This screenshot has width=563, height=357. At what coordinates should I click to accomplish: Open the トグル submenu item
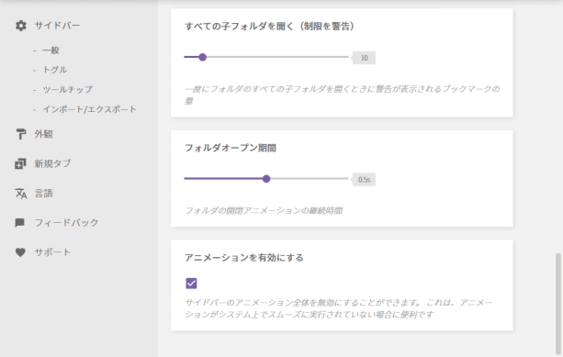click(55, 70)
